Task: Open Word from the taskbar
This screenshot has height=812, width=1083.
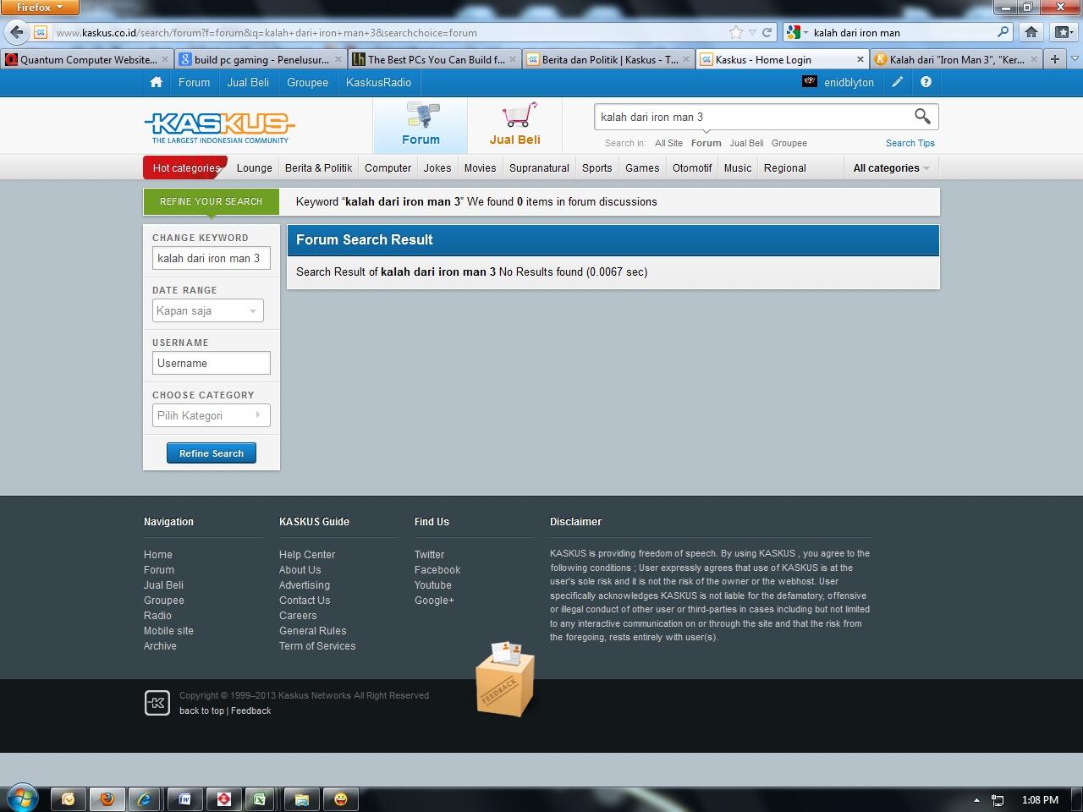Action: pos(184,798)
